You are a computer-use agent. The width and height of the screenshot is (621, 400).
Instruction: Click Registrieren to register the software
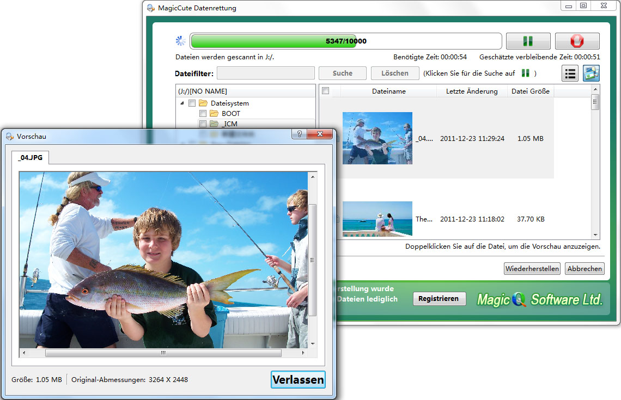[439, 299]
